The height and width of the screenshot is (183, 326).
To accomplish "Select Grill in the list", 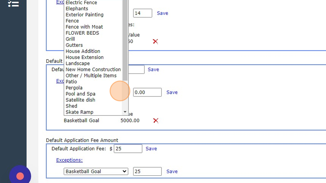I will [70, 39].
